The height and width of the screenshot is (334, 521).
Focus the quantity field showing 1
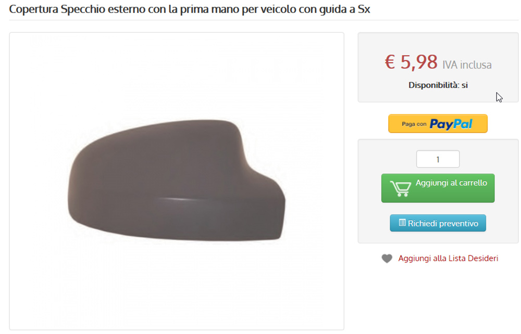click(438, 159)
